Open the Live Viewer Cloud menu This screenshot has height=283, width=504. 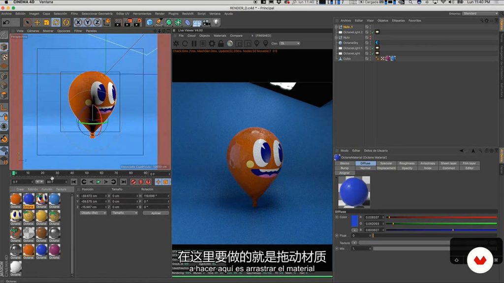click(191, 36)
